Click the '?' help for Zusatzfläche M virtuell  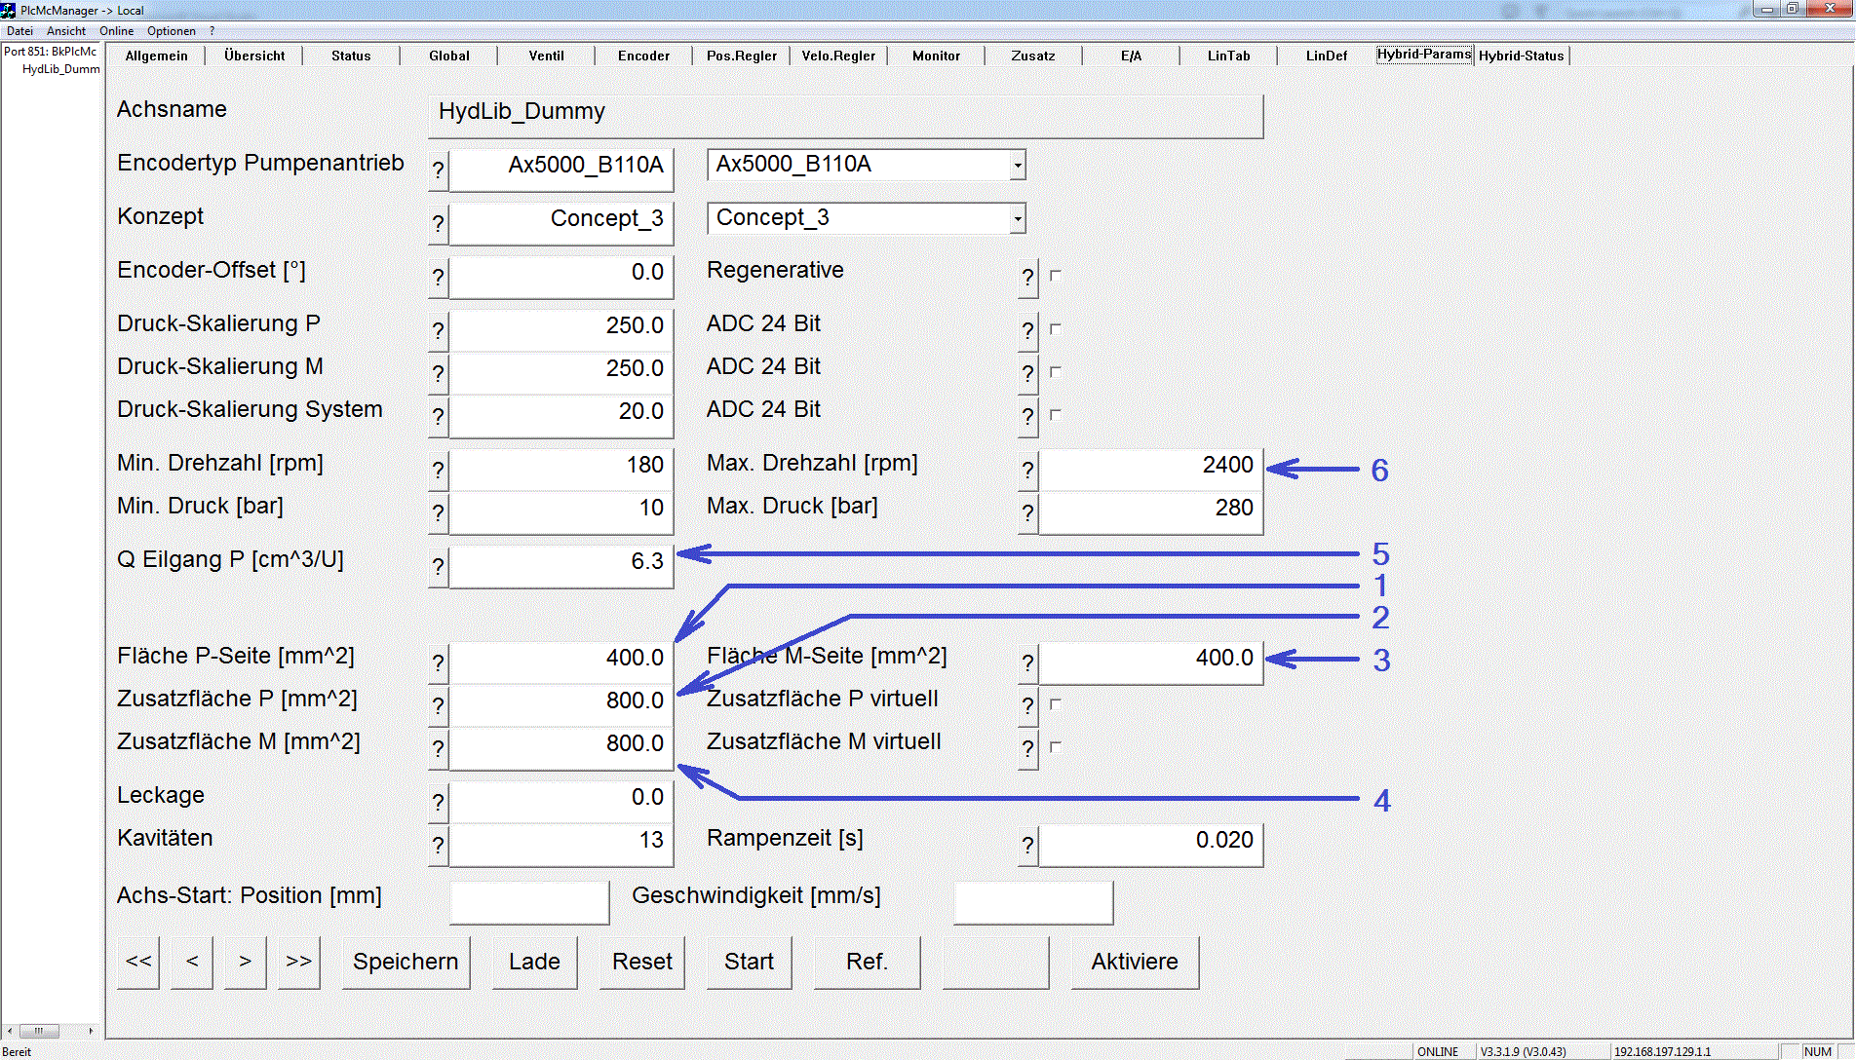coord(1028,749)
